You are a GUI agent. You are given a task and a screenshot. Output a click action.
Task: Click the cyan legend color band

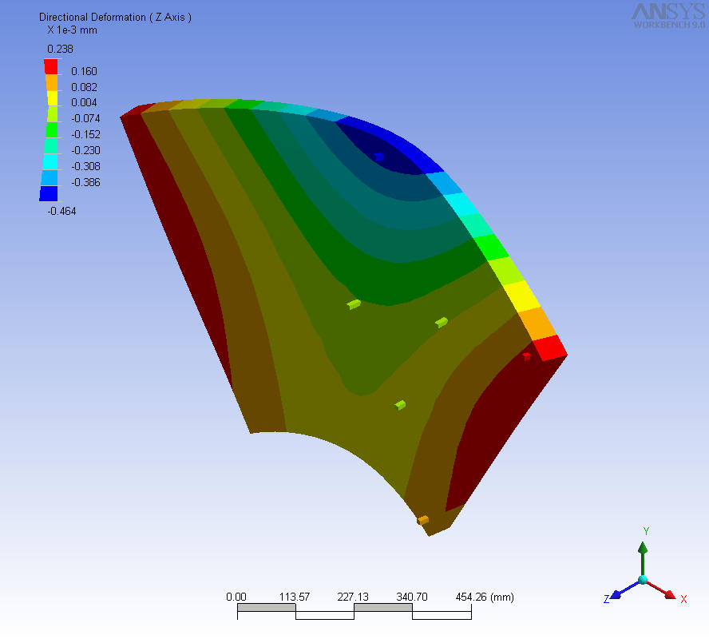pyautogui.click(x=50, y=161)
